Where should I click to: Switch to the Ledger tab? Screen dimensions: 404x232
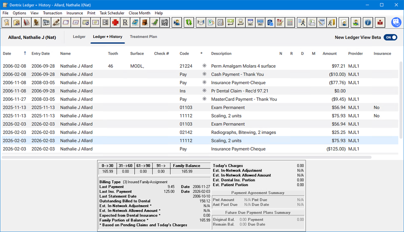79,37
